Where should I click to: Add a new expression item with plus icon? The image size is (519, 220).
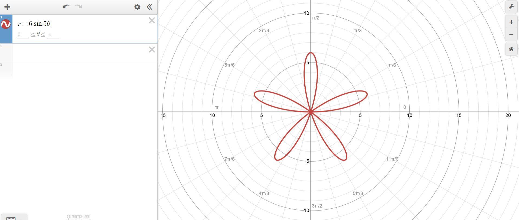[7, 7]
